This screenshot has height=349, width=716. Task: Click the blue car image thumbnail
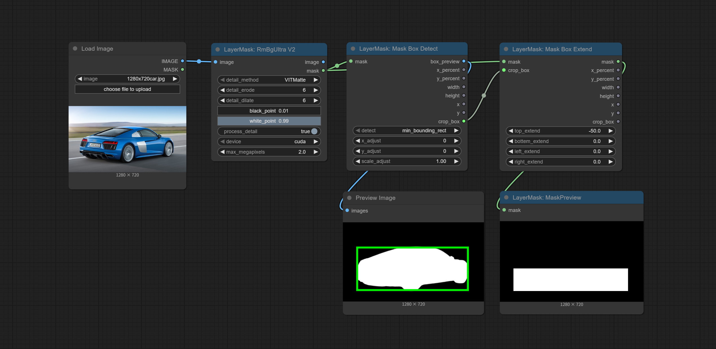coord(127,139)
